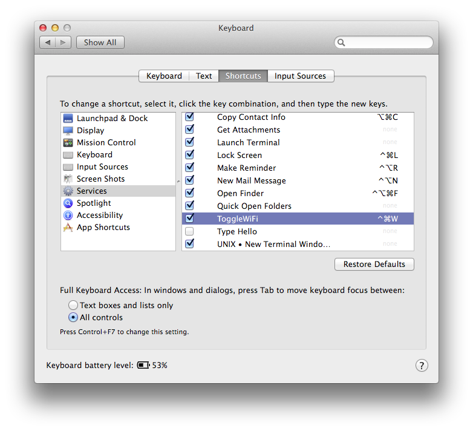This screenshot has height=431, width=473.
Task: Uncheck the Make Reminder service
Action: click(x=190, y=167)
